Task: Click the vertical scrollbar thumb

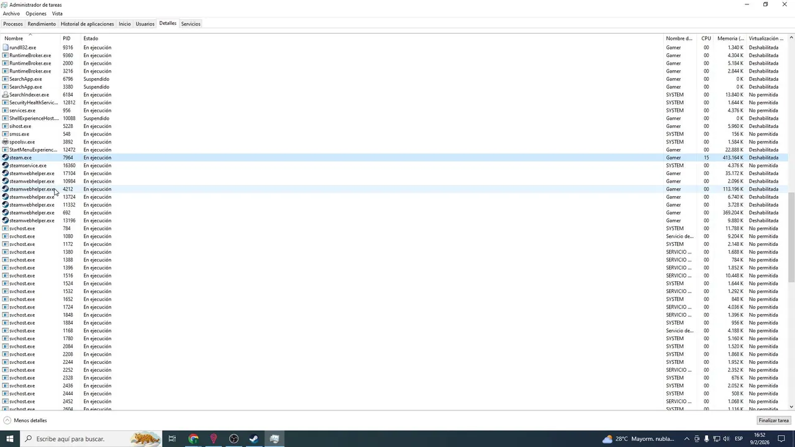Action: click(791, 237)
